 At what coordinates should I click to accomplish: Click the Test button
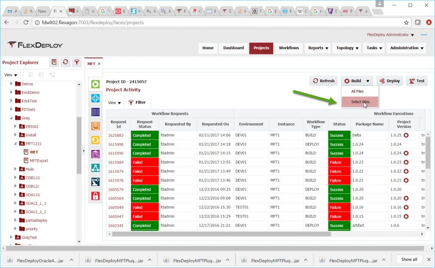pos(417,81)
